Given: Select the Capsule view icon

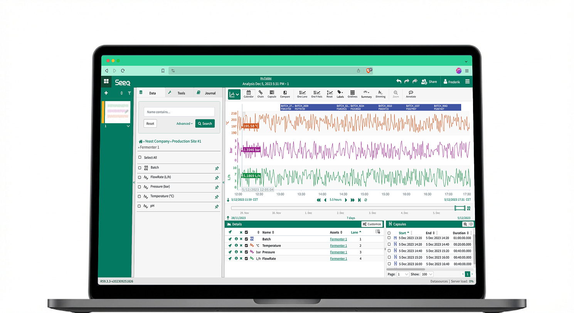Looking at the screenshot, I should point(272,94).
